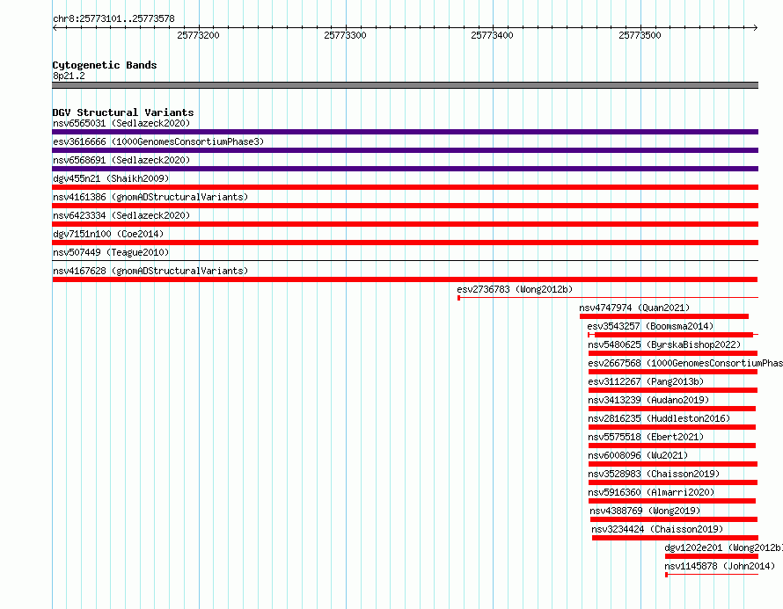Select nsv4388769 (Wong2019) label
783x609 pixels.
click(645, 511)
